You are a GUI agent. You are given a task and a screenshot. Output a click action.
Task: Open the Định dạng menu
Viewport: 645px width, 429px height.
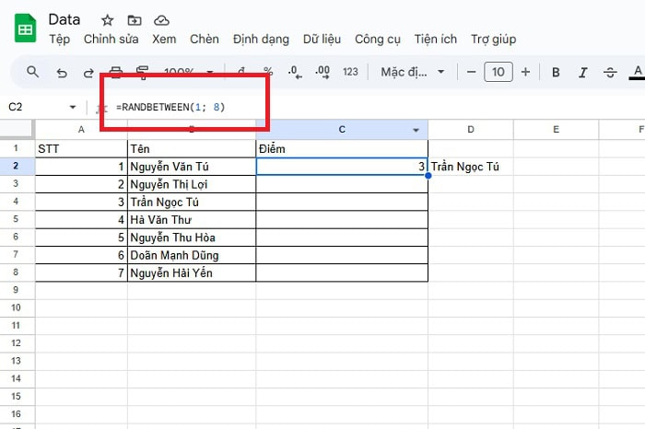[261, 40]
